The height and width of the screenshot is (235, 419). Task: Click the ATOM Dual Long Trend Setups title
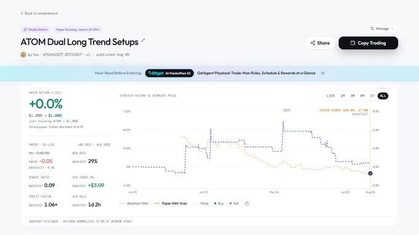[x=79, y=42]
